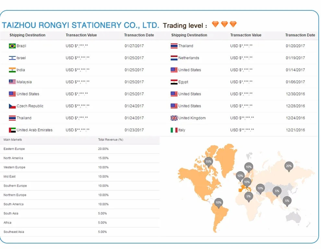Click the 'Brazil' destination name
Image resolution: width=321 pixels, height=249 pixels.
(21, 46)
